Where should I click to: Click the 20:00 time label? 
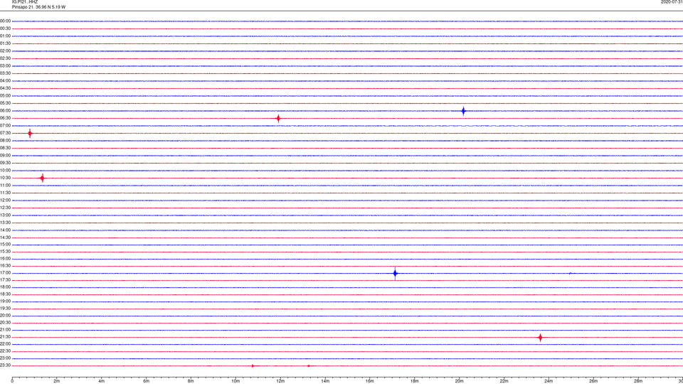coord(5,316)
